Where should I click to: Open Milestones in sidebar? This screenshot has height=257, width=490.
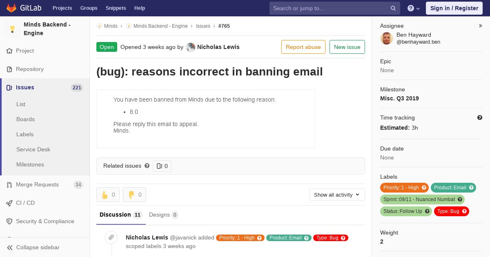[x=30, y=164]
